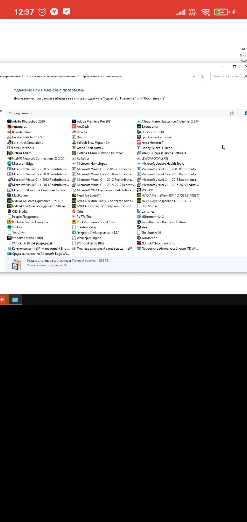The height and width of the screenshot is (522, 247).
Task: Select Intel(R) Network Connections 26.2.0.1
Action: [36, 159]
